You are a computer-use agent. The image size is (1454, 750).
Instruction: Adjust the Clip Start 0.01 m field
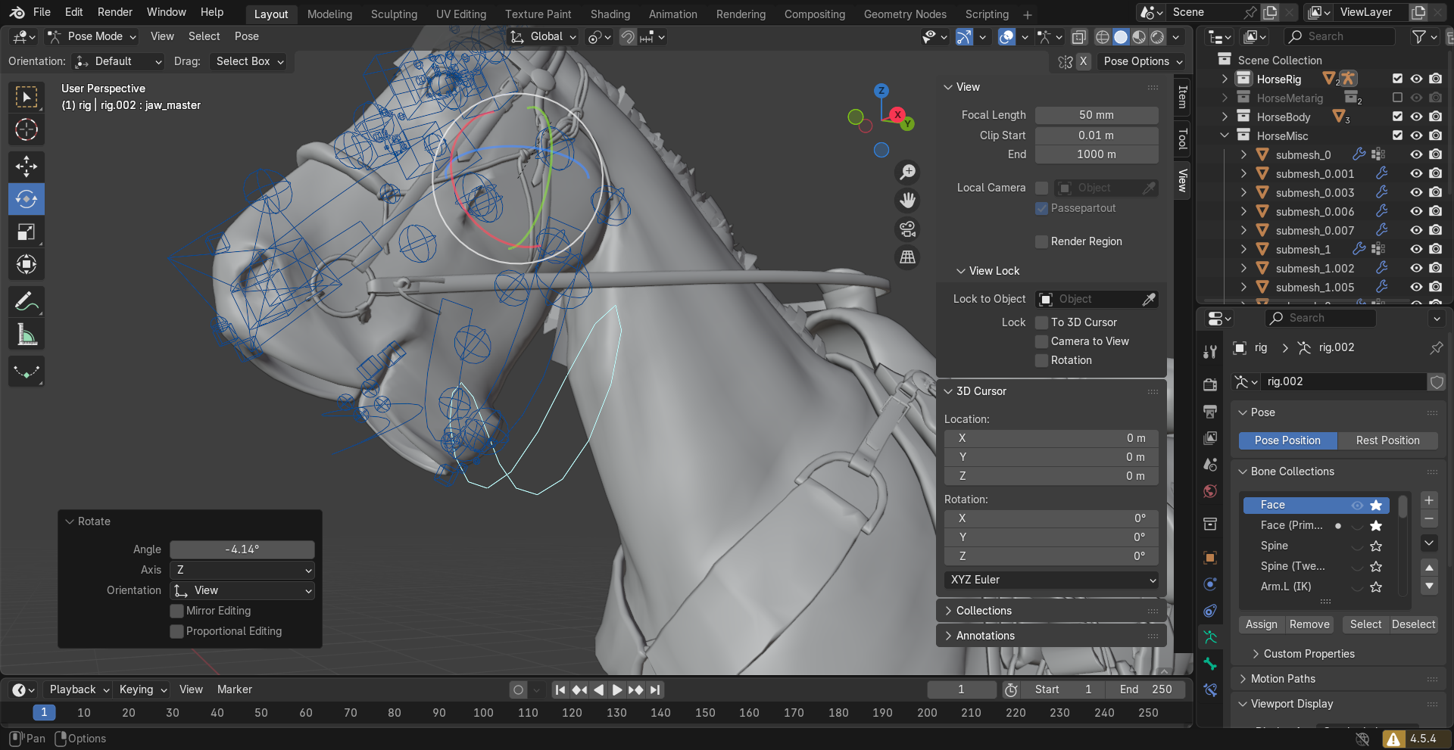[1097, 135]
